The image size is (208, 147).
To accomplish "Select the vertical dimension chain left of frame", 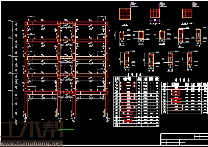I will tap(15, 67).
